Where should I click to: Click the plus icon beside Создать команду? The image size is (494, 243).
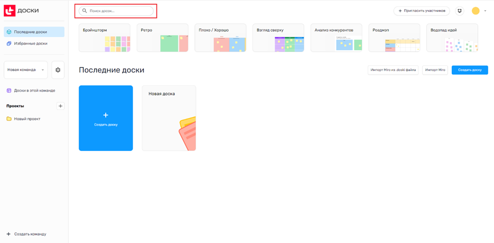pos(9,234)
